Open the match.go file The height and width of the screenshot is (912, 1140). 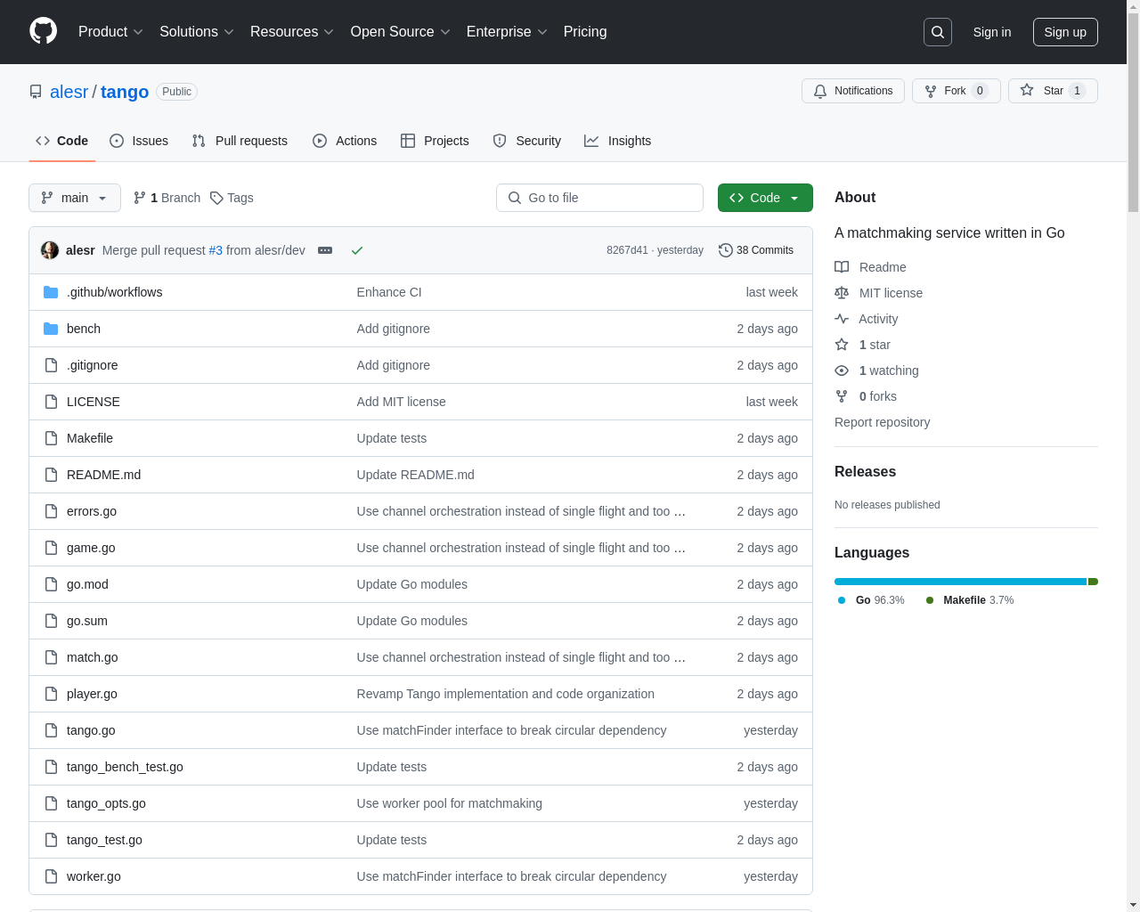tap(93, 657)
